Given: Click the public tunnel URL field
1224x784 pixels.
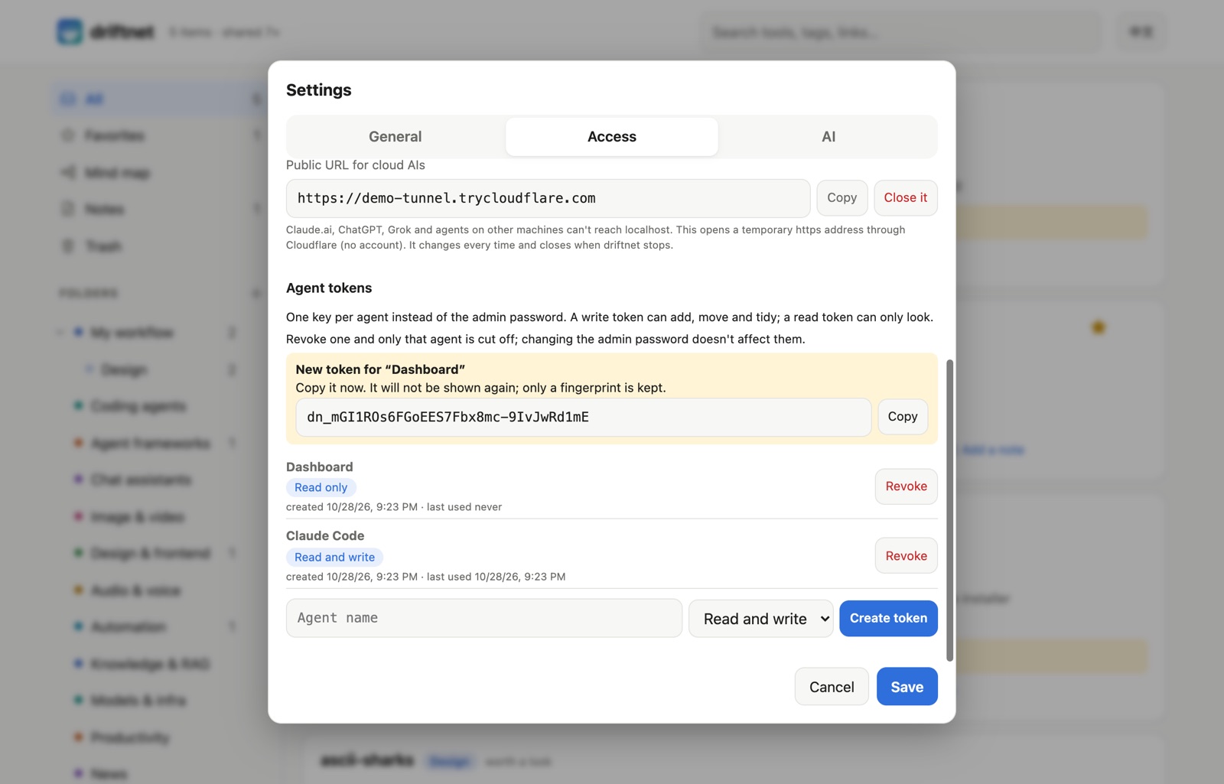Looking at the screenshot, I should (x=548, y=198).
